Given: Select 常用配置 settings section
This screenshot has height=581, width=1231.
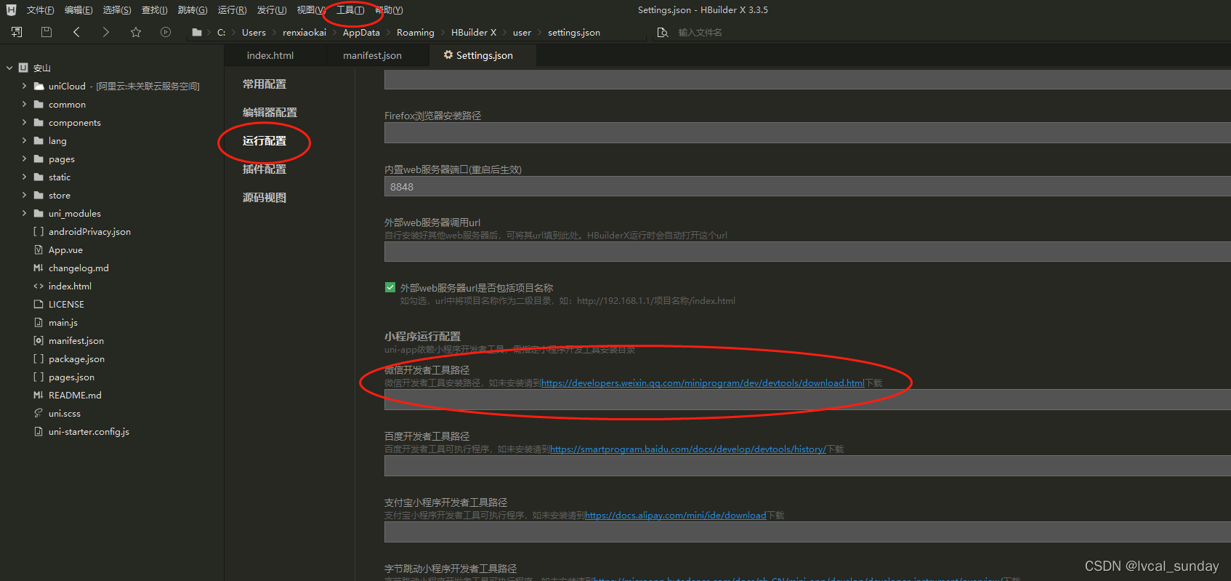Looking at the screenshot, I should tap(265, 84).
